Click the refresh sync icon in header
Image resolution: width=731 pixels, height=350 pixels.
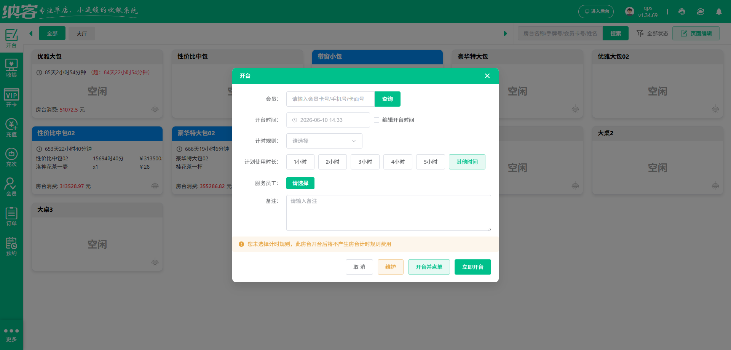pos(701,12)
